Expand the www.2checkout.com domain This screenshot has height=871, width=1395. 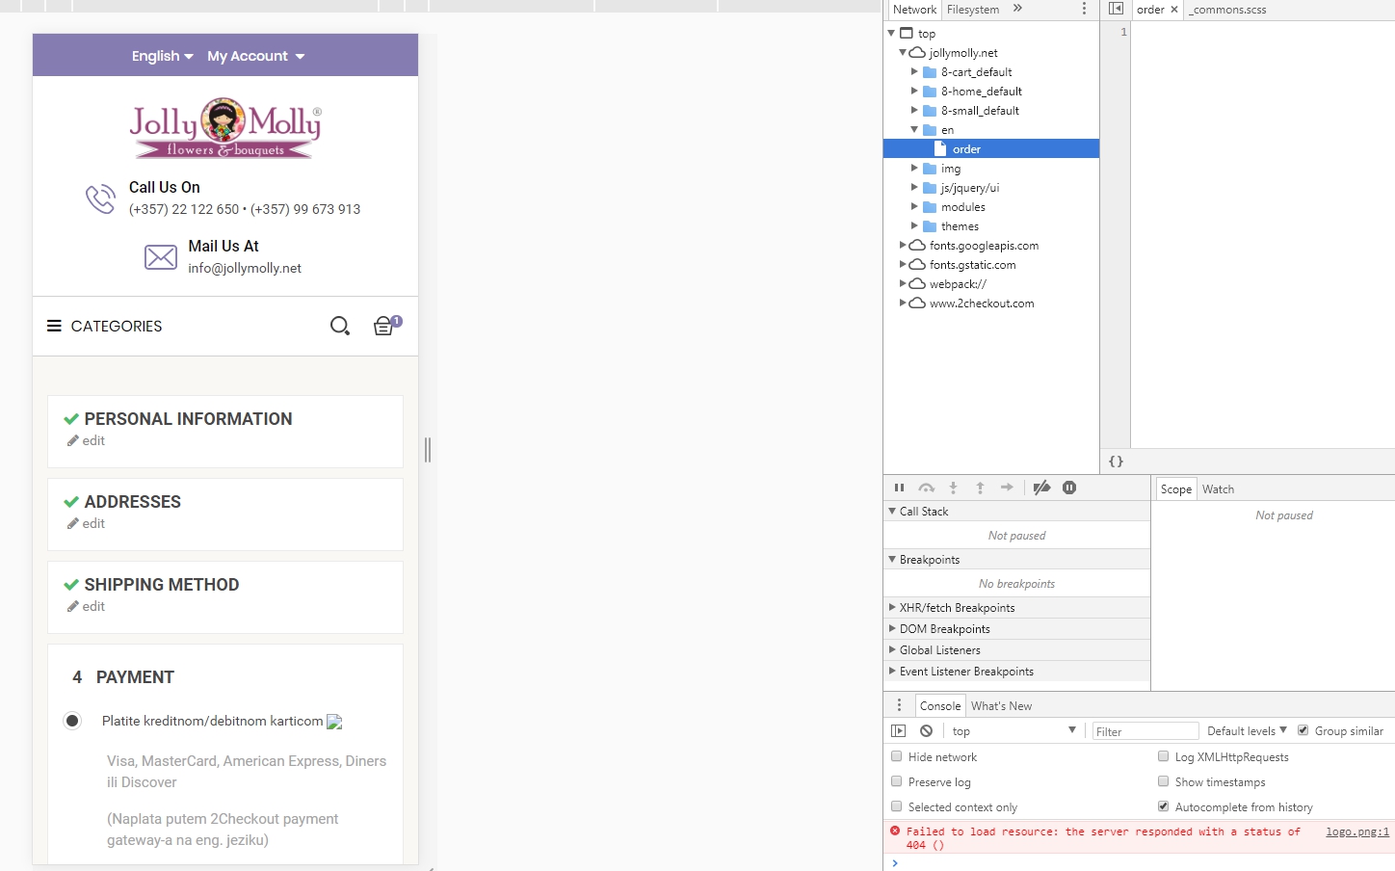(x=903, y=304)
